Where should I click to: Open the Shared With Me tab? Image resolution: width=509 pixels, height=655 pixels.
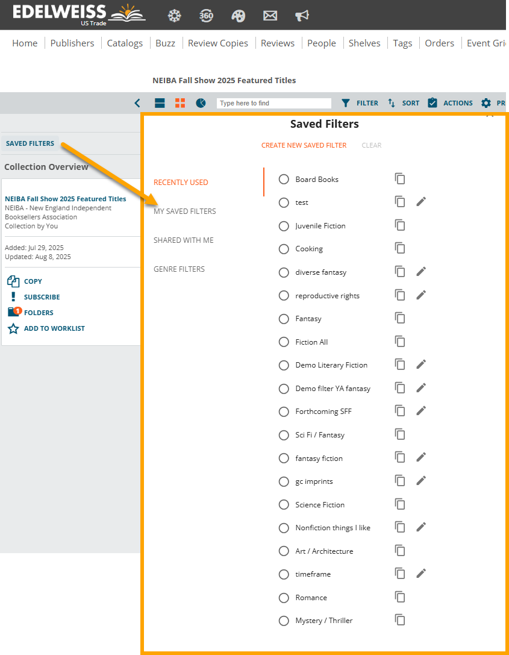(184, 240)
